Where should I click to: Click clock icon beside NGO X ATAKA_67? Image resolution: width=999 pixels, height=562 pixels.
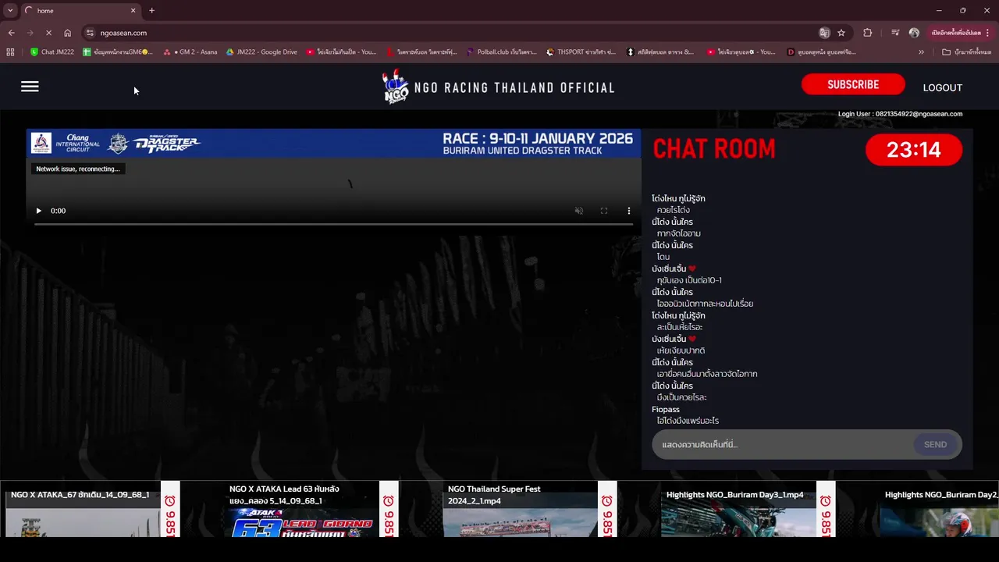[170, 500]
